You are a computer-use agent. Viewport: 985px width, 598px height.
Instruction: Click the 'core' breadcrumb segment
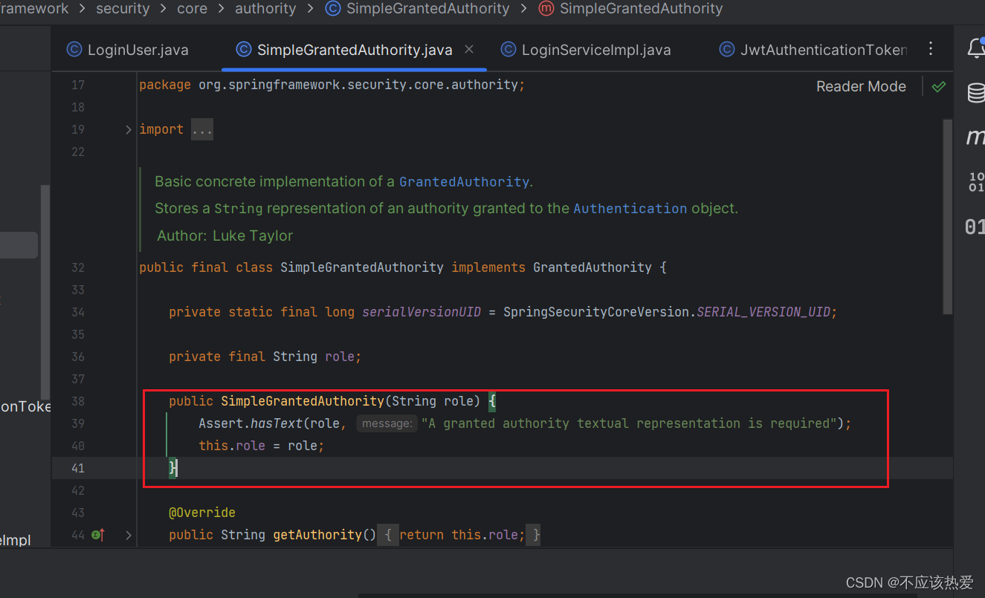tap(192, 9)
